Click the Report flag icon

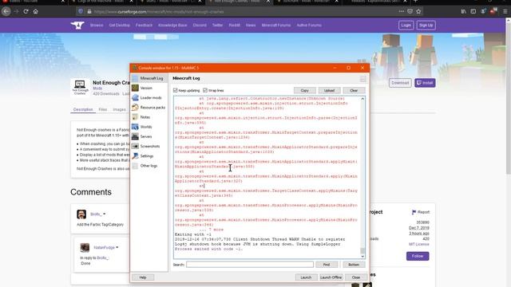coord(414,212)
